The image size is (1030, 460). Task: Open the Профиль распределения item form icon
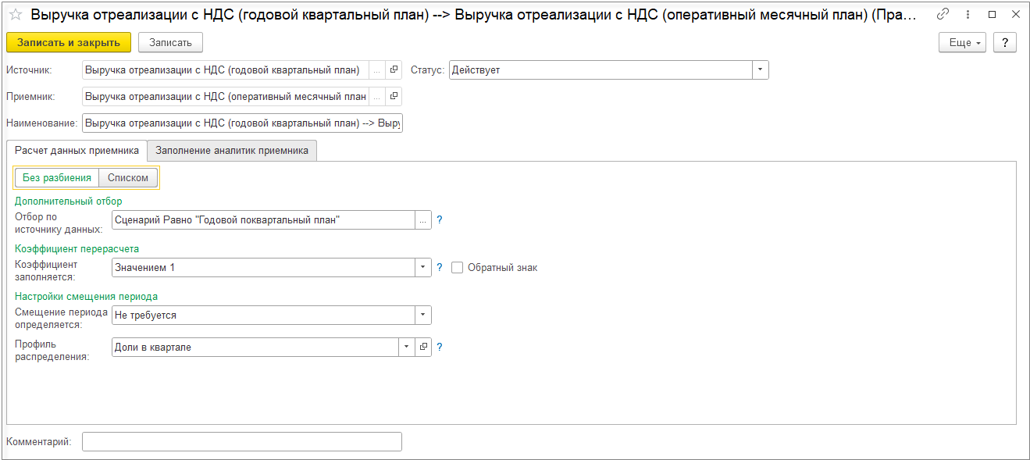coord(423,348)
